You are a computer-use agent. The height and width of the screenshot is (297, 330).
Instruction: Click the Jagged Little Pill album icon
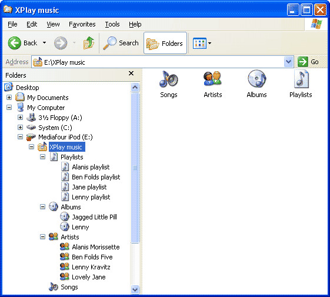click(x=65, y=216)
